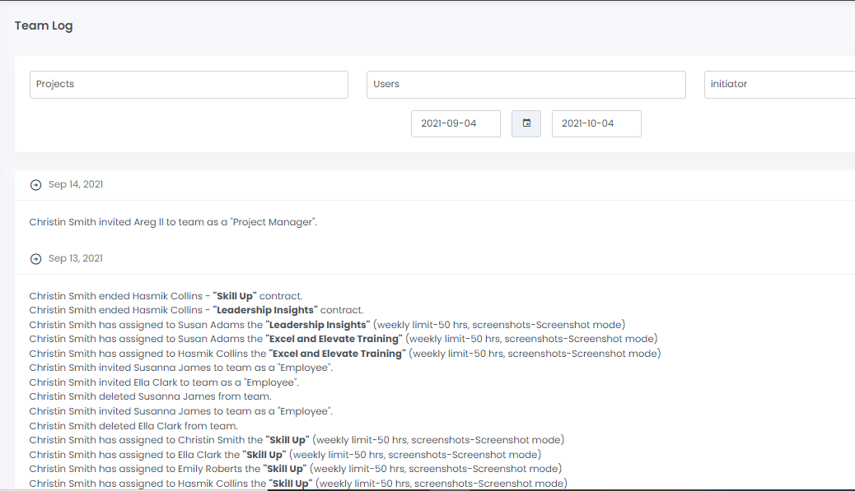This screenshot has height=491, width=855.
Task: Click the Team Log heading
Action: click(x=43, y=25)
